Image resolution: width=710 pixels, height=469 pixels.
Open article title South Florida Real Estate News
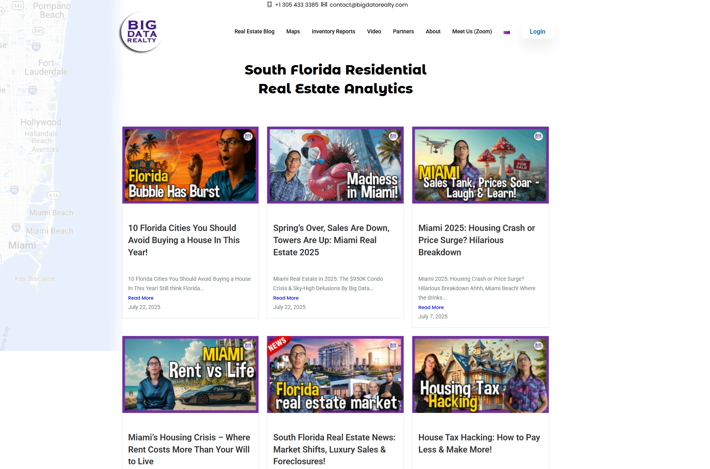(x=335, y=449)
